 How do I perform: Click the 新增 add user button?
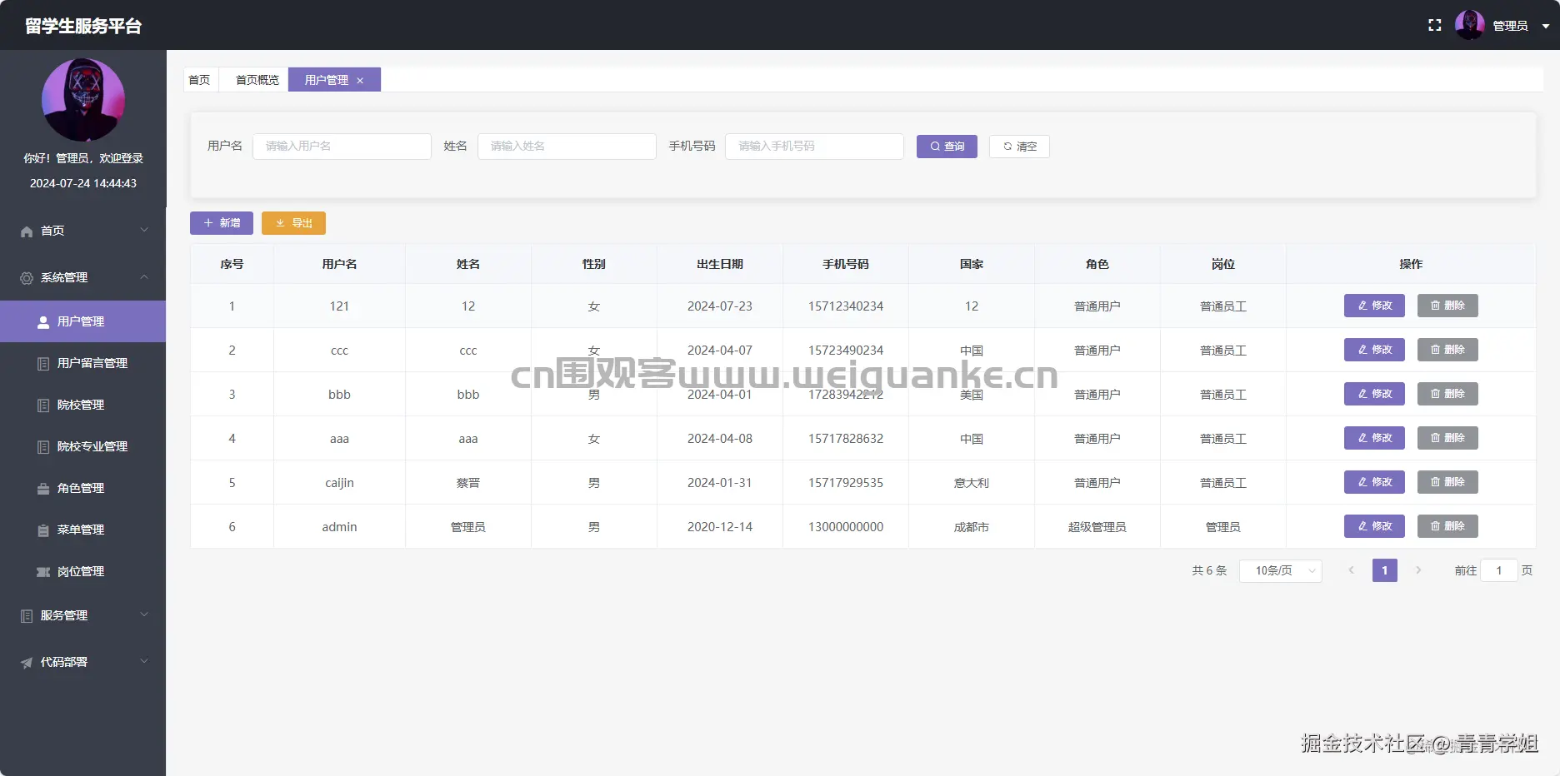click(222, 223)
